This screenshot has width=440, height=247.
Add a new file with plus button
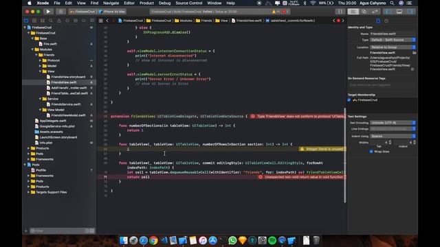click(26, 231)
